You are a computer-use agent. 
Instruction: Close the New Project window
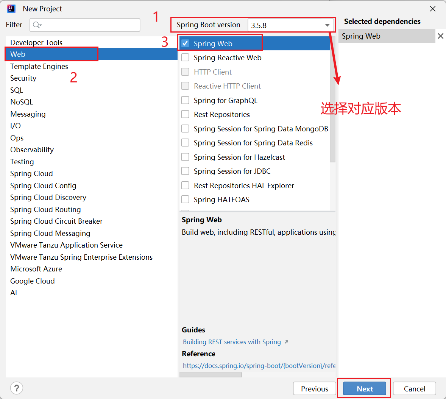[433, 9]
